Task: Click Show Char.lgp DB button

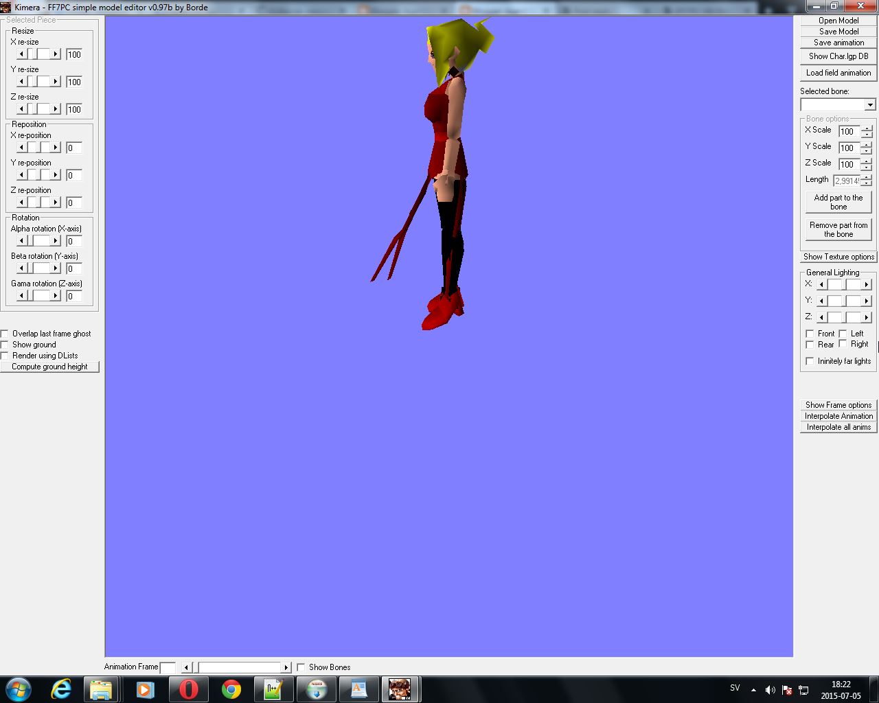Action: [838, 56]
